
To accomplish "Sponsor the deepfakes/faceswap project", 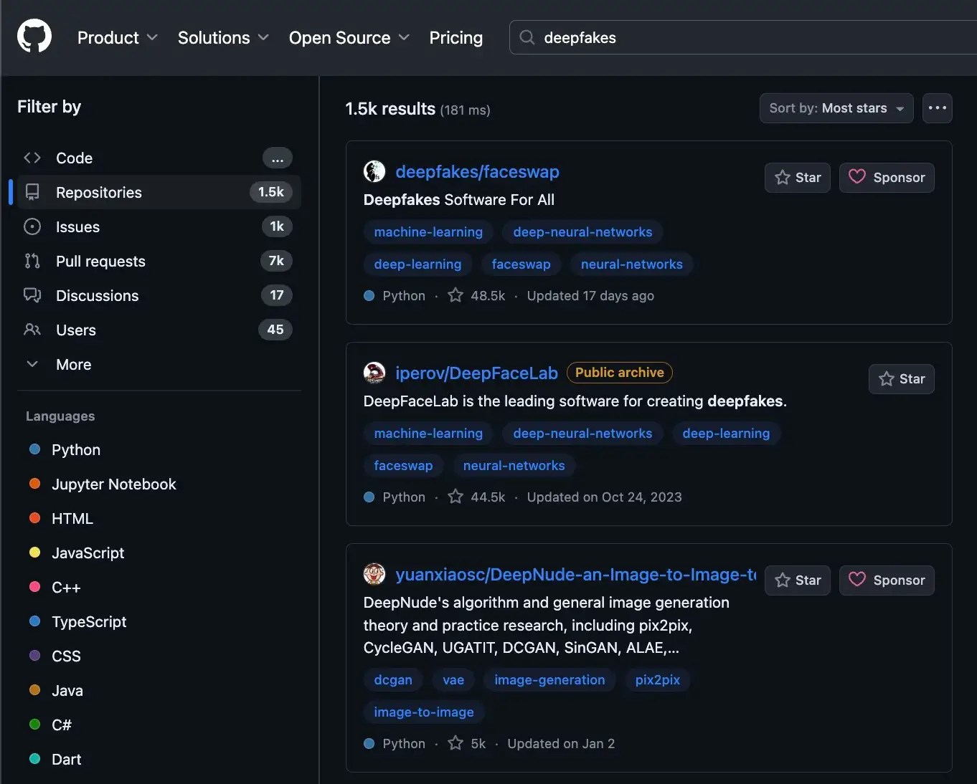I will tap(887, 178).
